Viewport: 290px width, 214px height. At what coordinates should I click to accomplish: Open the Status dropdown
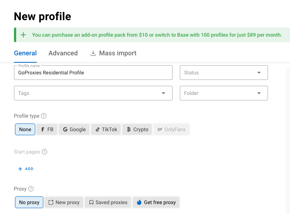224,73
